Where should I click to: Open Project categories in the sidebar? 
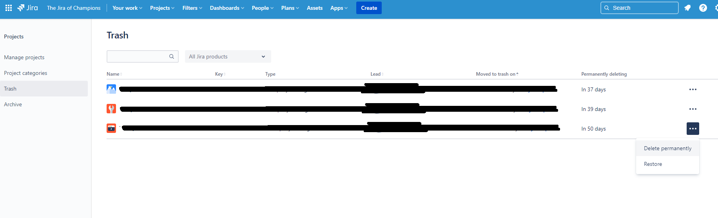[25, 73]
